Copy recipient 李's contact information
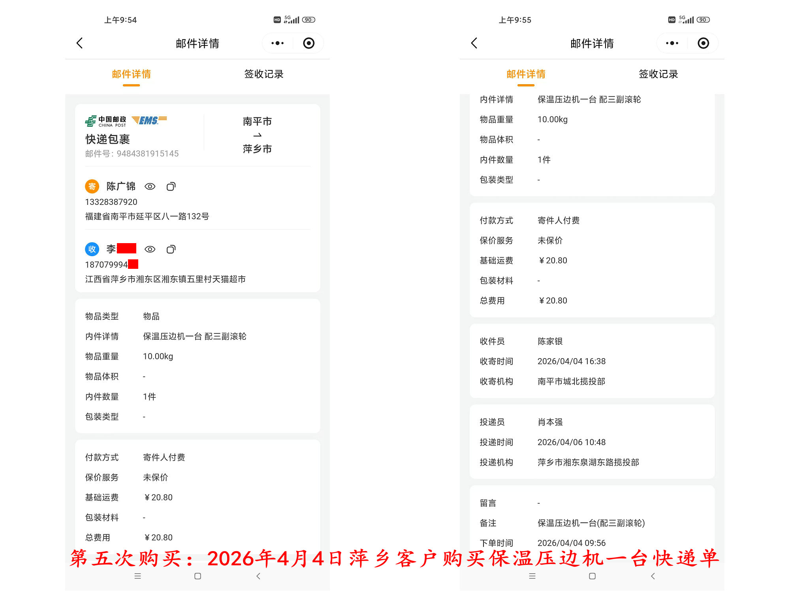The image size is (790, 593). coord(171,249)
